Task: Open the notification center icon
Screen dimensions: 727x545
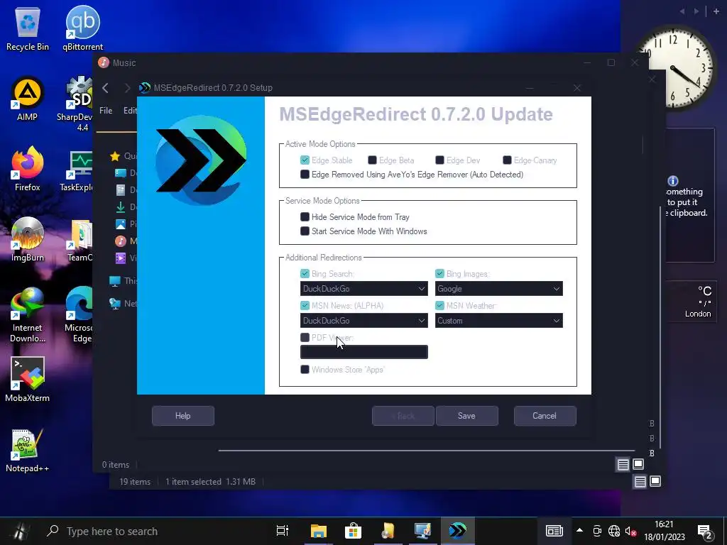Action: tap(705, 532)
